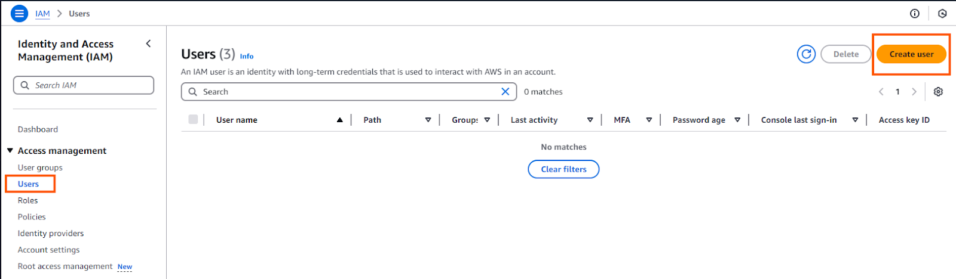This screenshot has width=956, height=279.
Task: Click the hexagon settings icon in top bar
Action: [x=942, y=13]
